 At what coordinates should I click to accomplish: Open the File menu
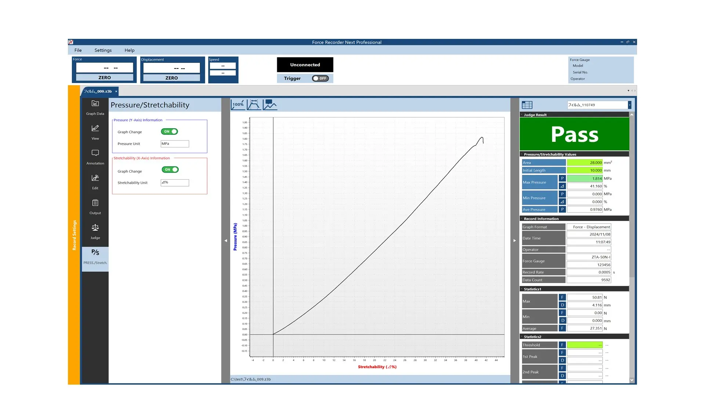[78, 50]
